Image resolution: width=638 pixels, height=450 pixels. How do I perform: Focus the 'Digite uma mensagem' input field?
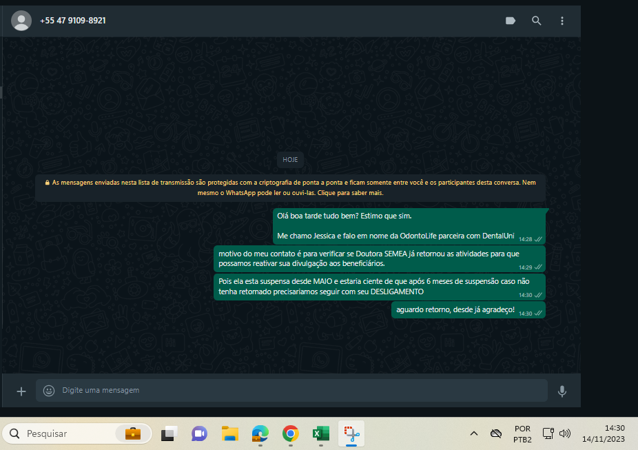coord(291,391)
